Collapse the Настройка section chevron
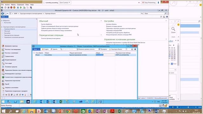 [166, 21]
